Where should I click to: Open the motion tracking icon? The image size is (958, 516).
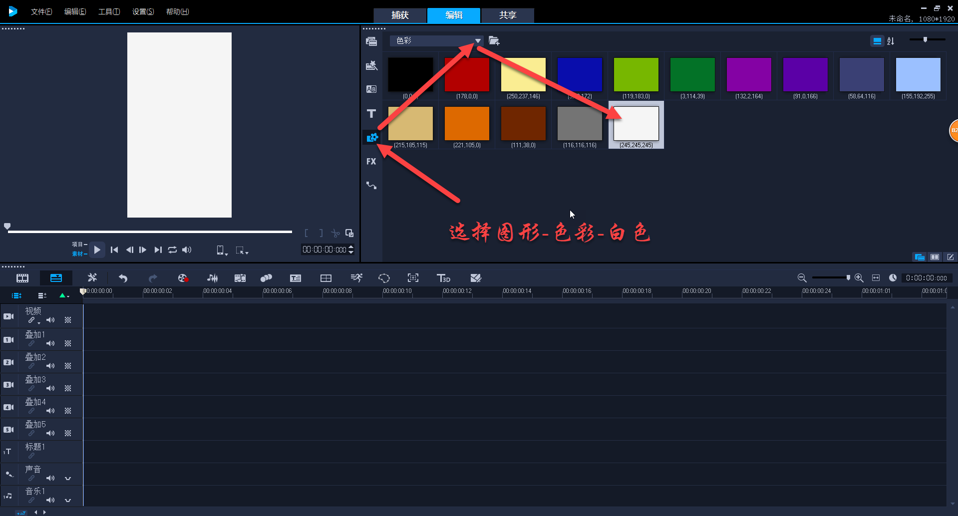point(267,278)
